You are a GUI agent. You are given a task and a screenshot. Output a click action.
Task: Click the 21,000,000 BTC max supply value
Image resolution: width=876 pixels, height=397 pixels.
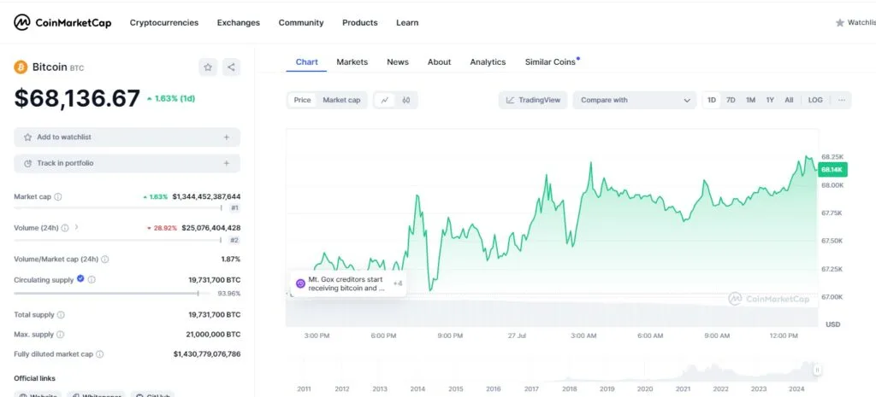click(213, 335)
